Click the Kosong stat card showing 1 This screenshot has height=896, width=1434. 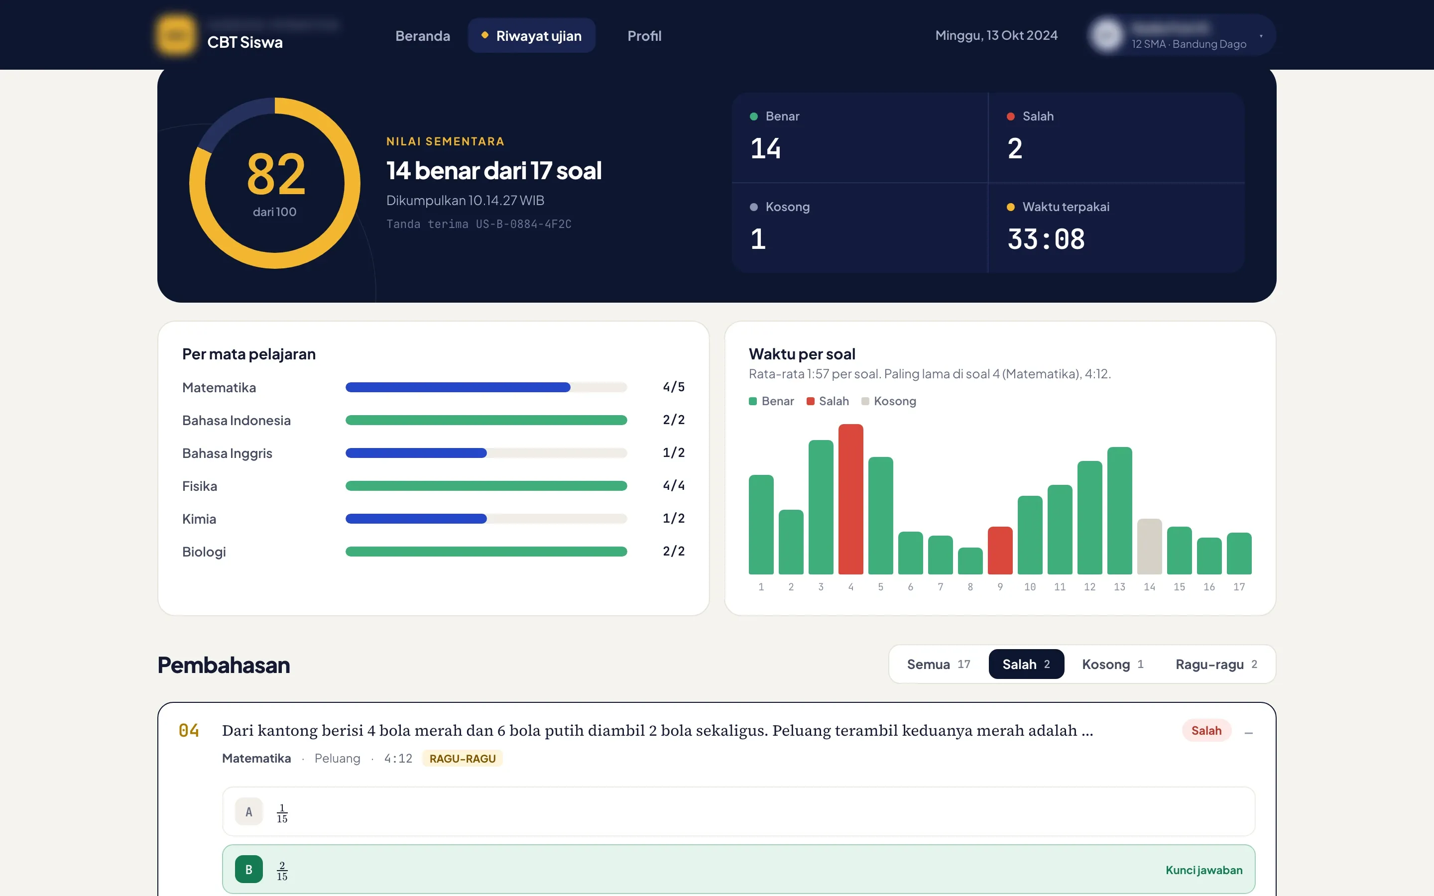859,228
